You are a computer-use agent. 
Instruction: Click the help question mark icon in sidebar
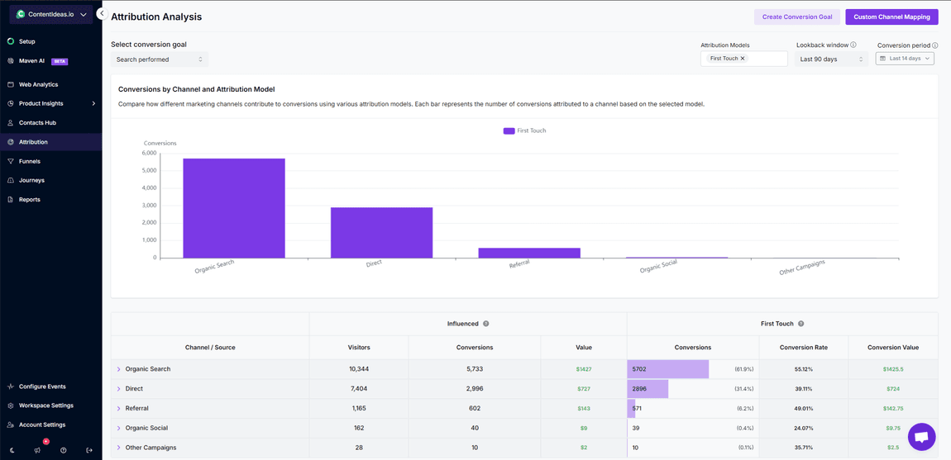[63, 450]
